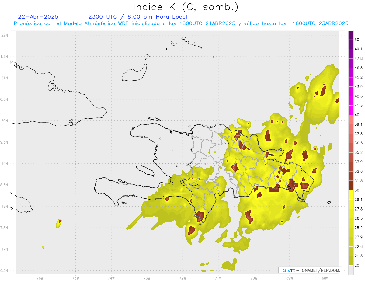Click the longitude label '72W'
365x282 pixels.
click(182, 278)
